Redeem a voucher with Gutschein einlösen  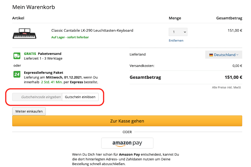(x=81, y=97)
